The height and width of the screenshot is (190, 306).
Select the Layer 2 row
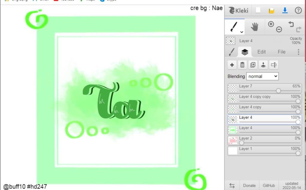[264, 141]
